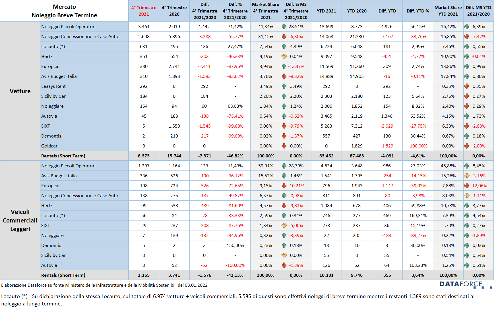This screenshot has height=310, width=494.
Task: Click red arrow beside -12,06%
Action: tap(467, 186)
